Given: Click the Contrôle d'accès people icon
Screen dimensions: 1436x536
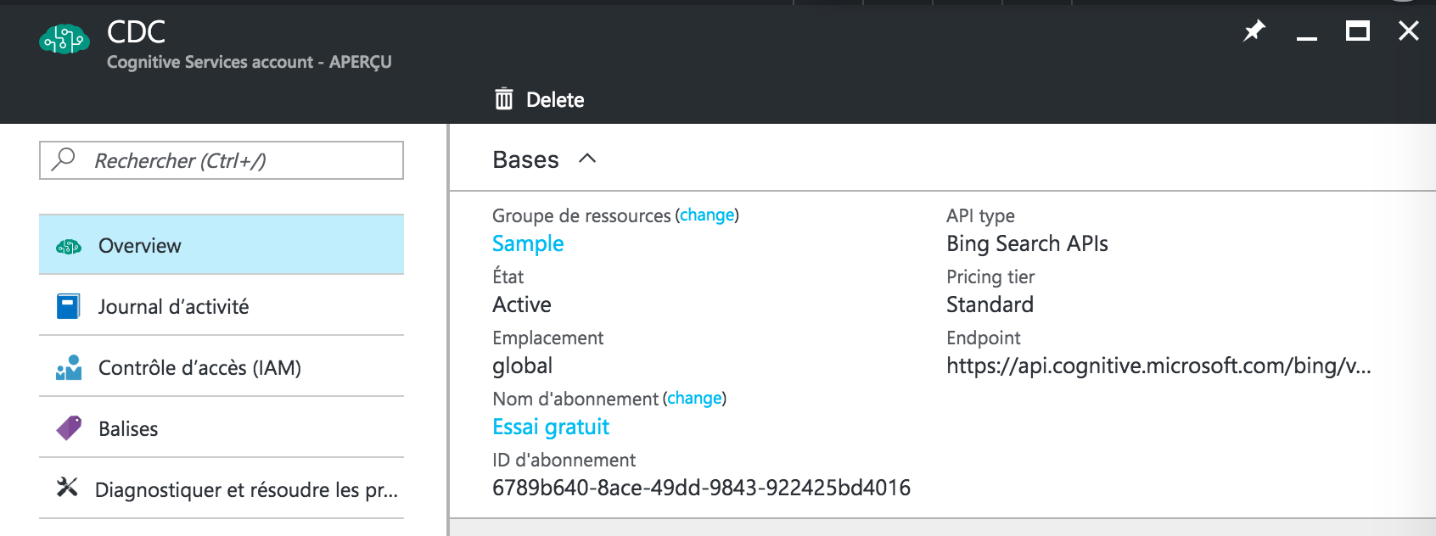Looking at the screenshot, I should [x=69, y=367].
